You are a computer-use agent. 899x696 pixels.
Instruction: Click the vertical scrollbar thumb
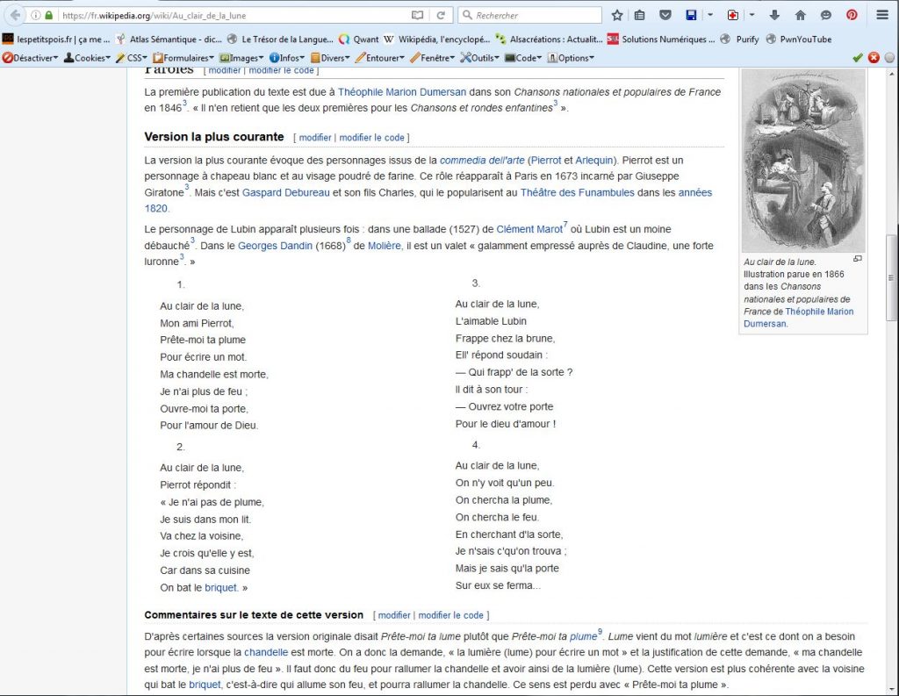pos(890,277)
